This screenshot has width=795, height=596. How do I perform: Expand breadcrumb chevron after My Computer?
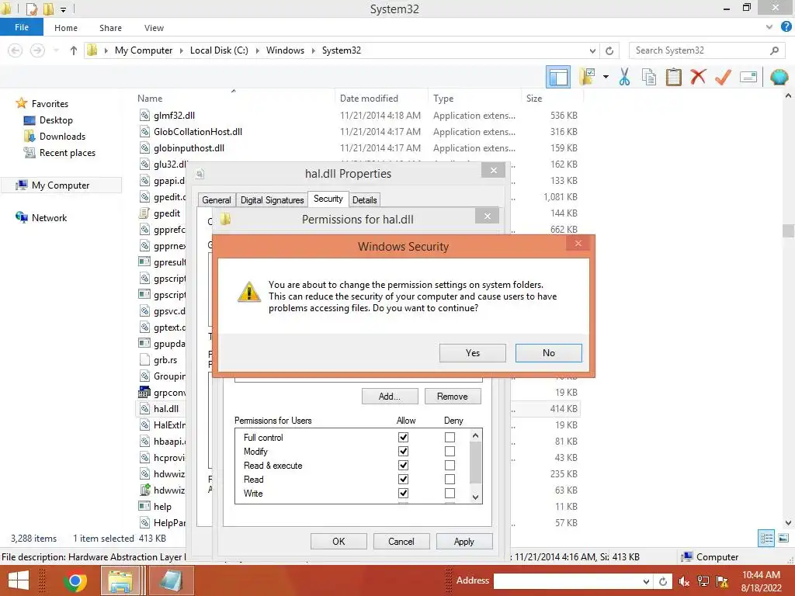tap(181, 50)
